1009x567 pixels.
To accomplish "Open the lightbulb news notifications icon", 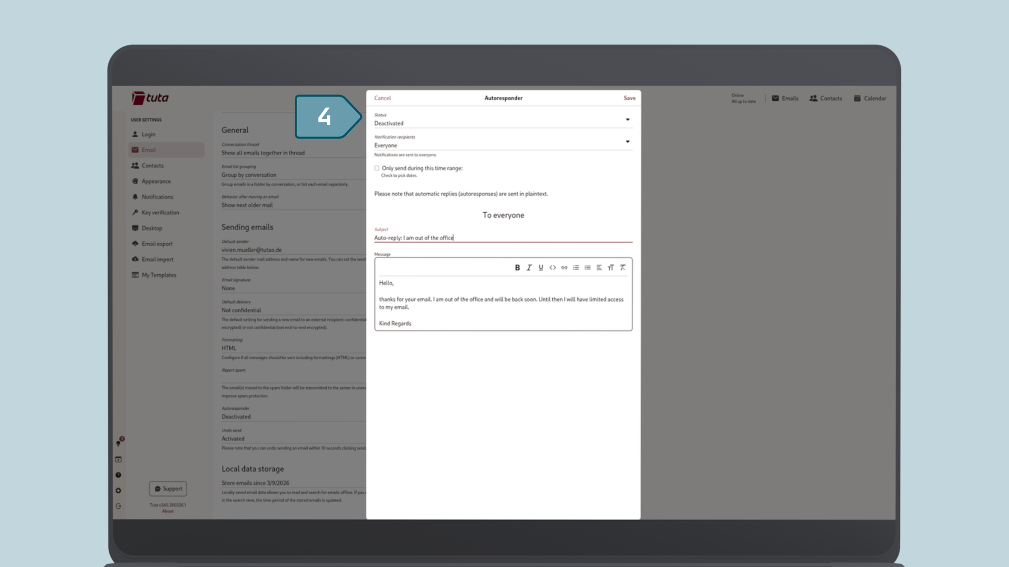I will (x=118, y=443).
